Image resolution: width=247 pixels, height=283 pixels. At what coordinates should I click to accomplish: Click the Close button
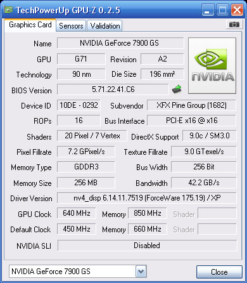click(x=219, y=272)
